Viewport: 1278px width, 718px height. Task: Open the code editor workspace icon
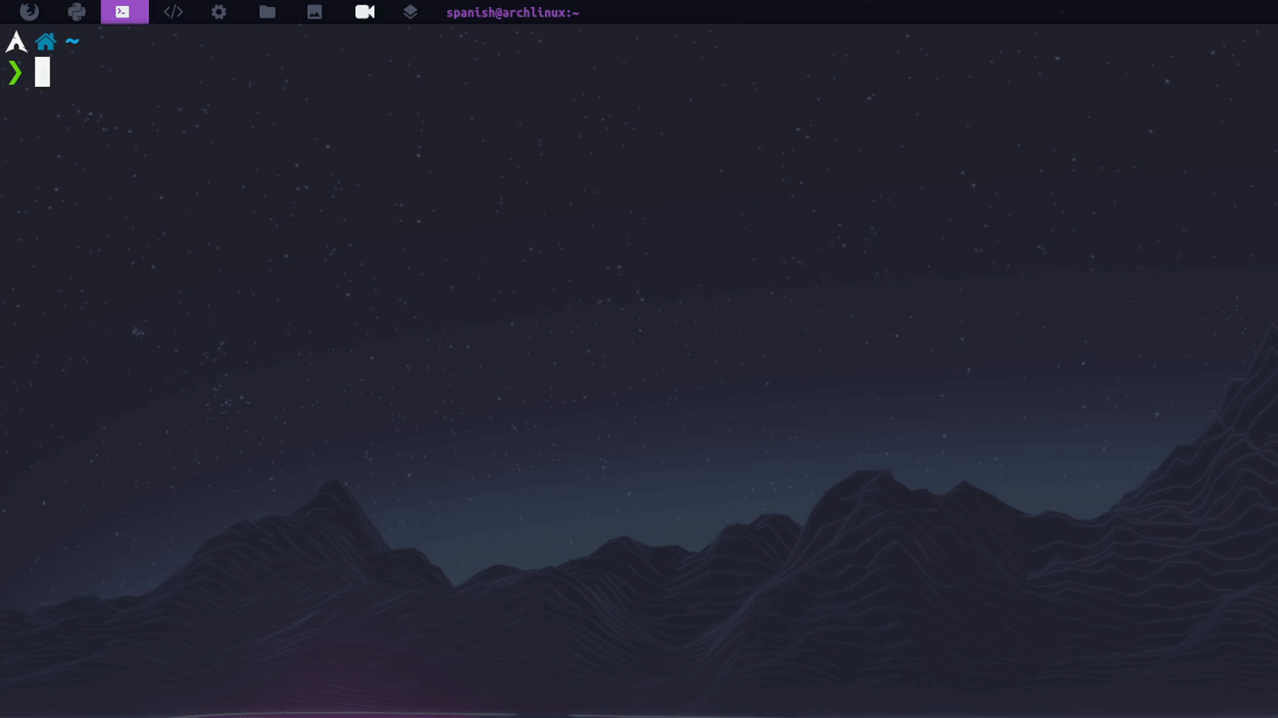tap(173, 12)
